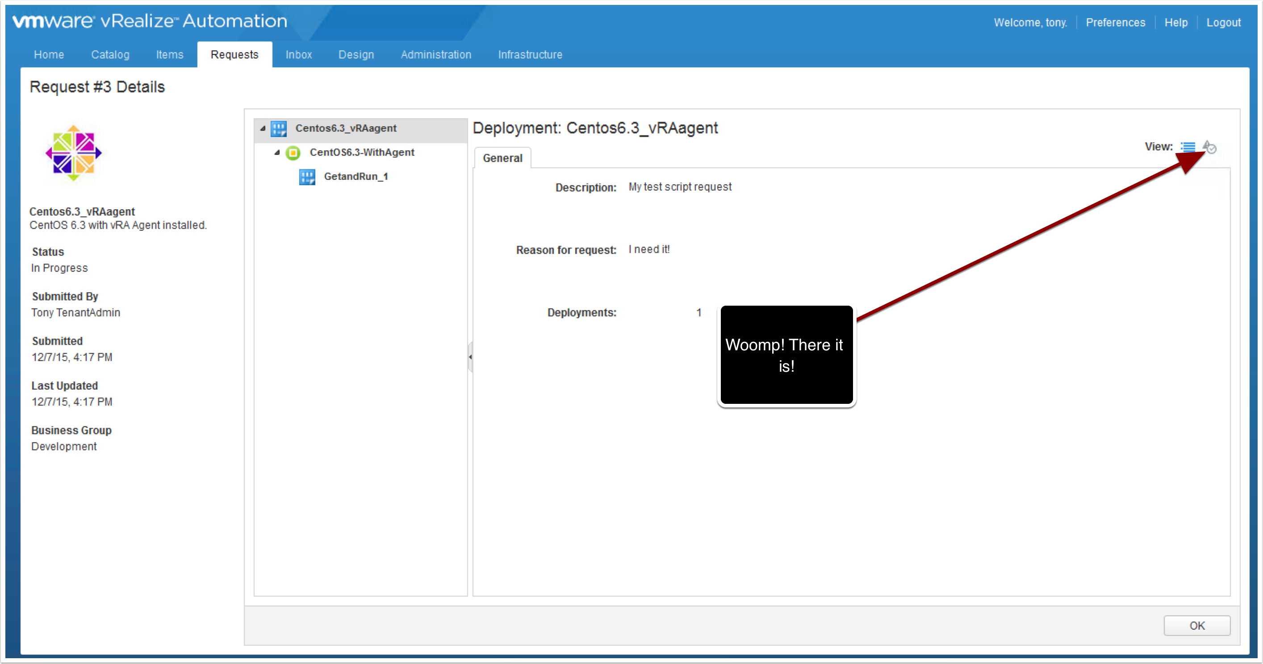The image size is (1263, 664).
Task: Click the CentOS6.3-WithAgent machine component icon
Action: tap(293, 153)
